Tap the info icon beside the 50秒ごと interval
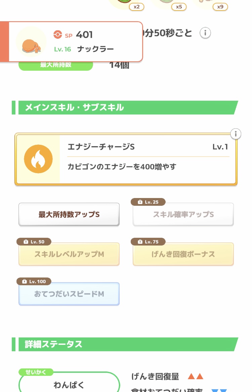The width and height of the screenshot is (252, 392). 205,33
